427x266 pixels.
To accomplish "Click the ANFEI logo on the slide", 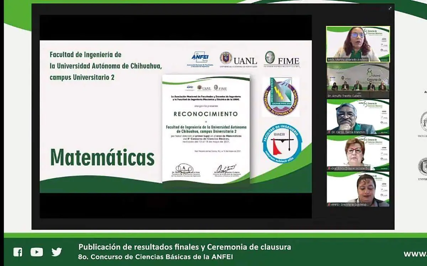I will coord(200,59).
